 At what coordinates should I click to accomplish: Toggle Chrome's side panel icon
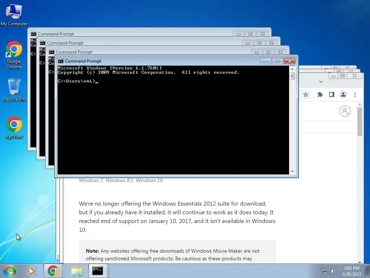(x=332, y=94)
